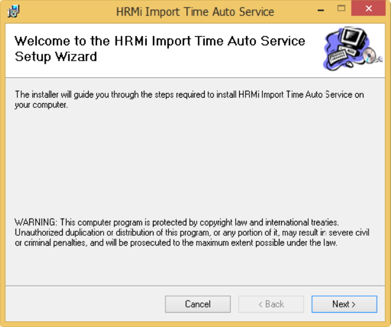Click the 'Welcome to the HRMi Import Time Auto Service' heading
This screenshot has height=327, width=391.
point(160,49)
